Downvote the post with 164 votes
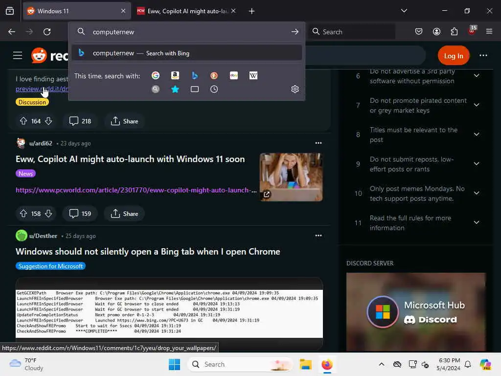Screen dimensions: 501x376 (48, 121)
